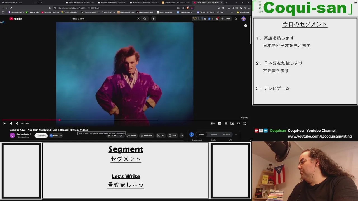Expand bookmarks overflow chevron

pyautogui.click(x=232, y=12)
